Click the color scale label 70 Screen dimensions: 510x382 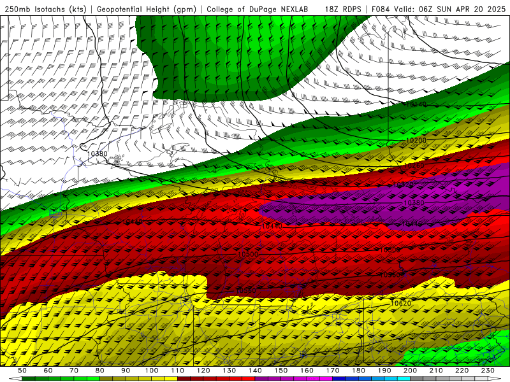pyautogui.click(x=74, y=371)
